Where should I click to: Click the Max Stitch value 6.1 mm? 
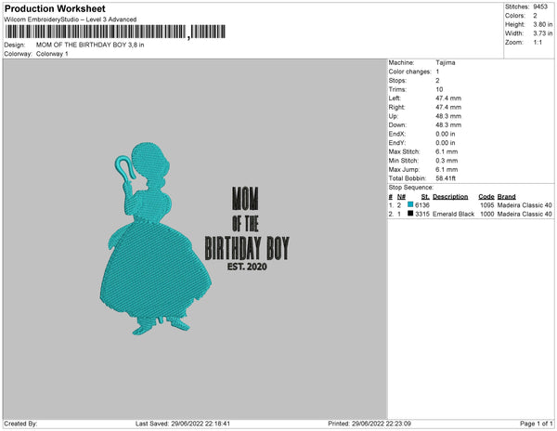pos(447,151)
